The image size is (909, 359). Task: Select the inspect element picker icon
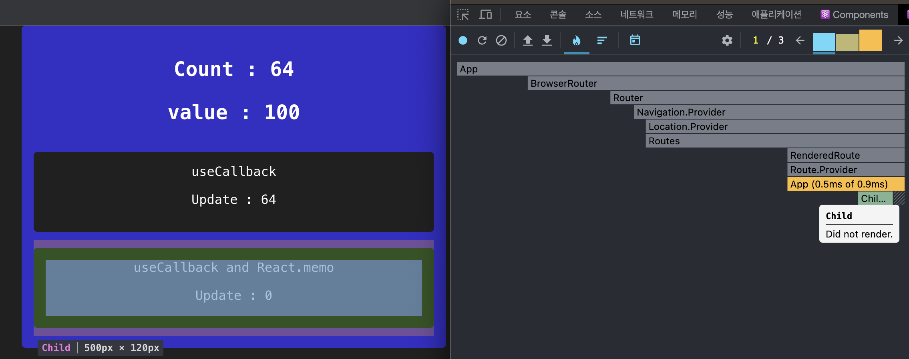463,15
